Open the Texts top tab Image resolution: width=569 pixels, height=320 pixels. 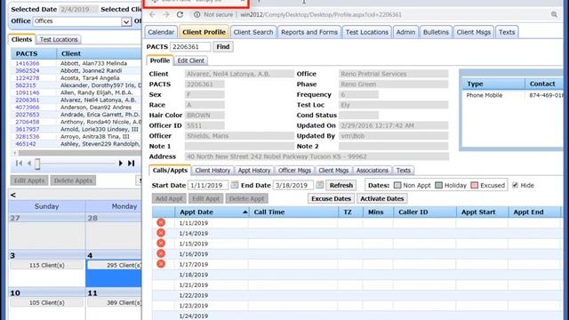pos(507,32)
